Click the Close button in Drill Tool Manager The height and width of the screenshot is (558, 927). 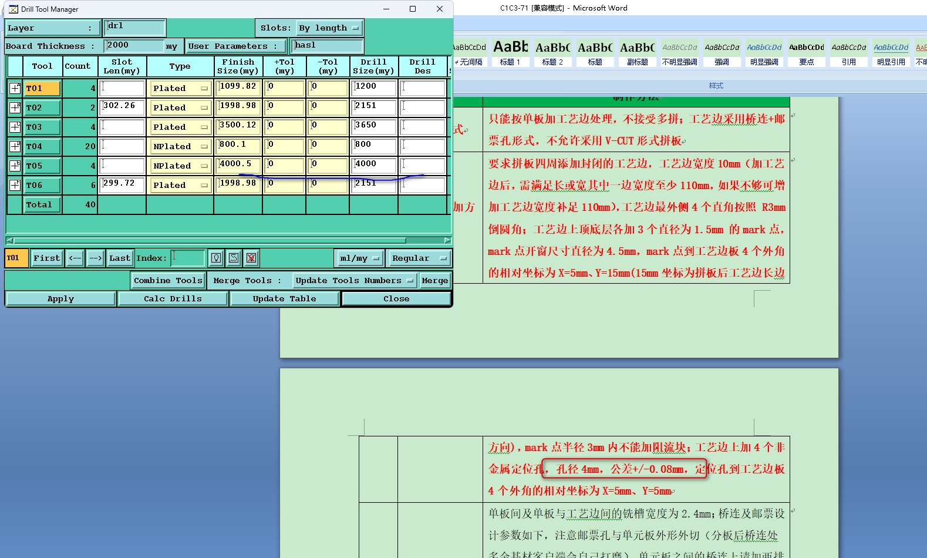pyautogui.click(x=396, y=298)
